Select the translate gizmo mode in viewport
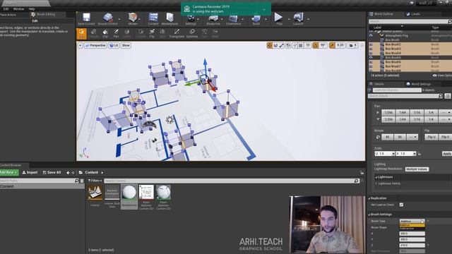452x254 pixels. pos(270,45)
